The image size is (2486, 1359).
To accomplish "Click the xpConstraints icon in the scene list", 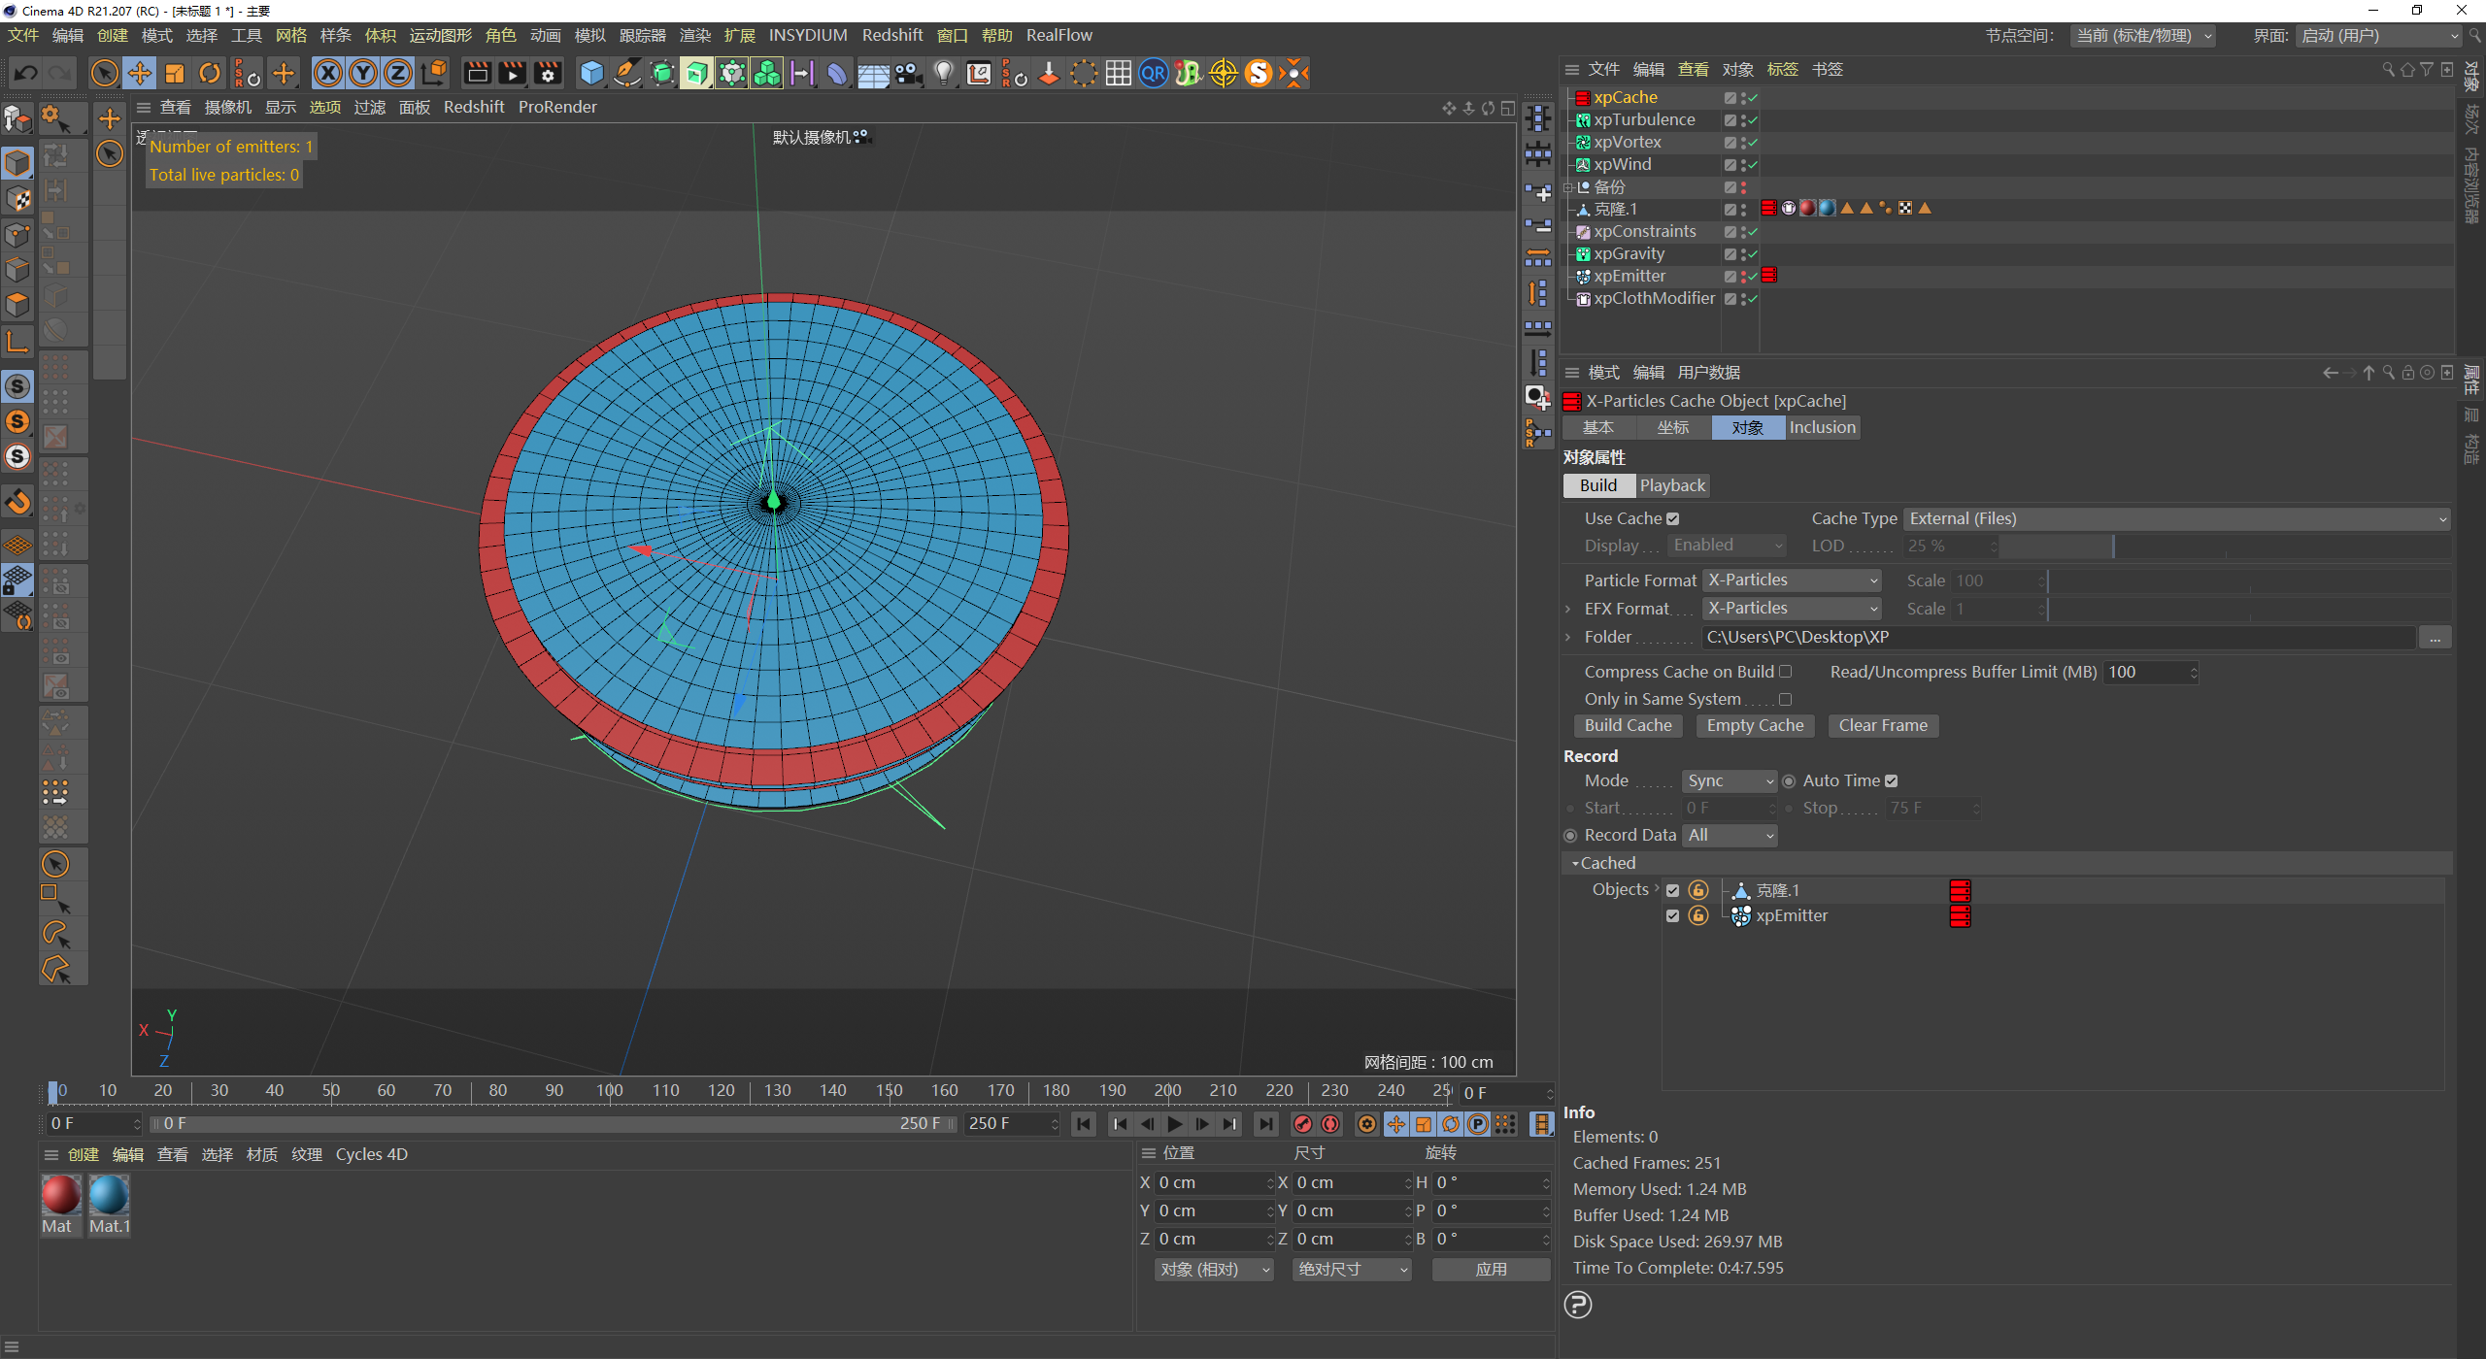I will click(x=1586, y=231).
